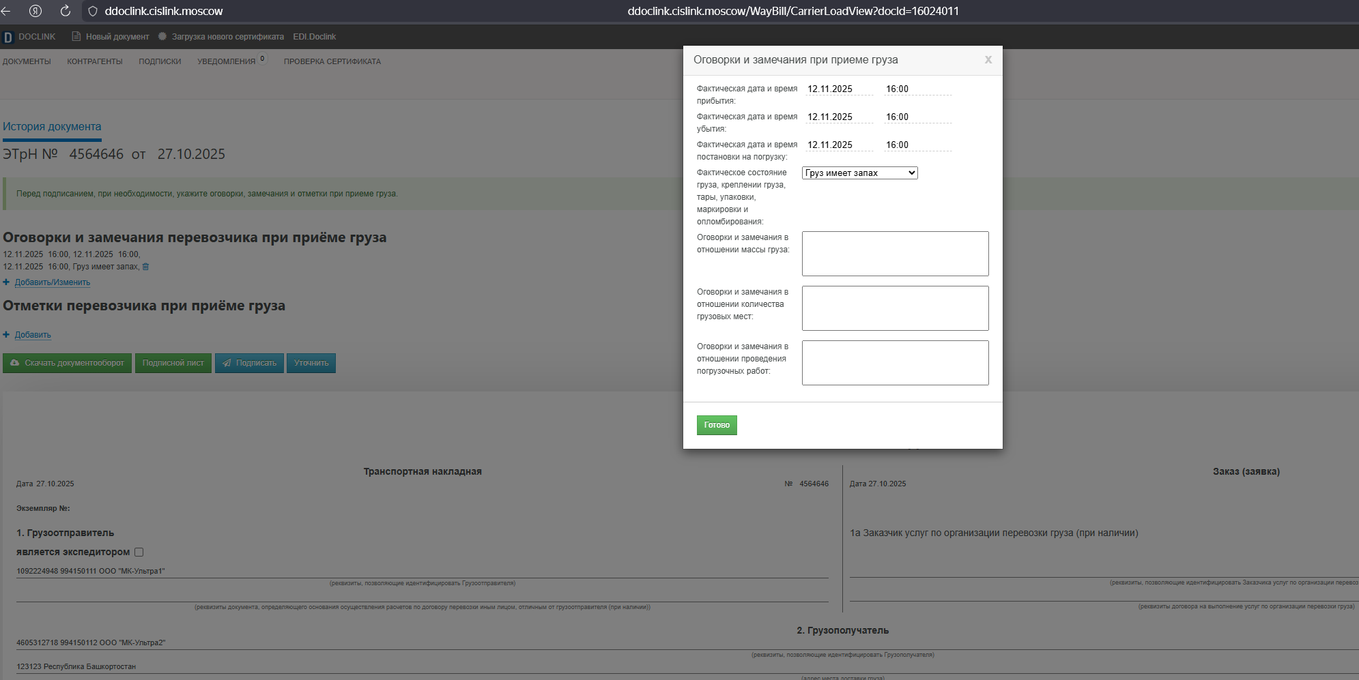Viewport: 1359px width, 680px height.
Task: Expand the "Груз имеет запас" dropdown
Action: (860, 173)
